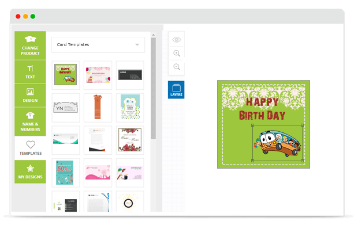Choose the green Happy Birthday bus template
The width and height of the screenshot is (358, 225).
coord(66,75)
